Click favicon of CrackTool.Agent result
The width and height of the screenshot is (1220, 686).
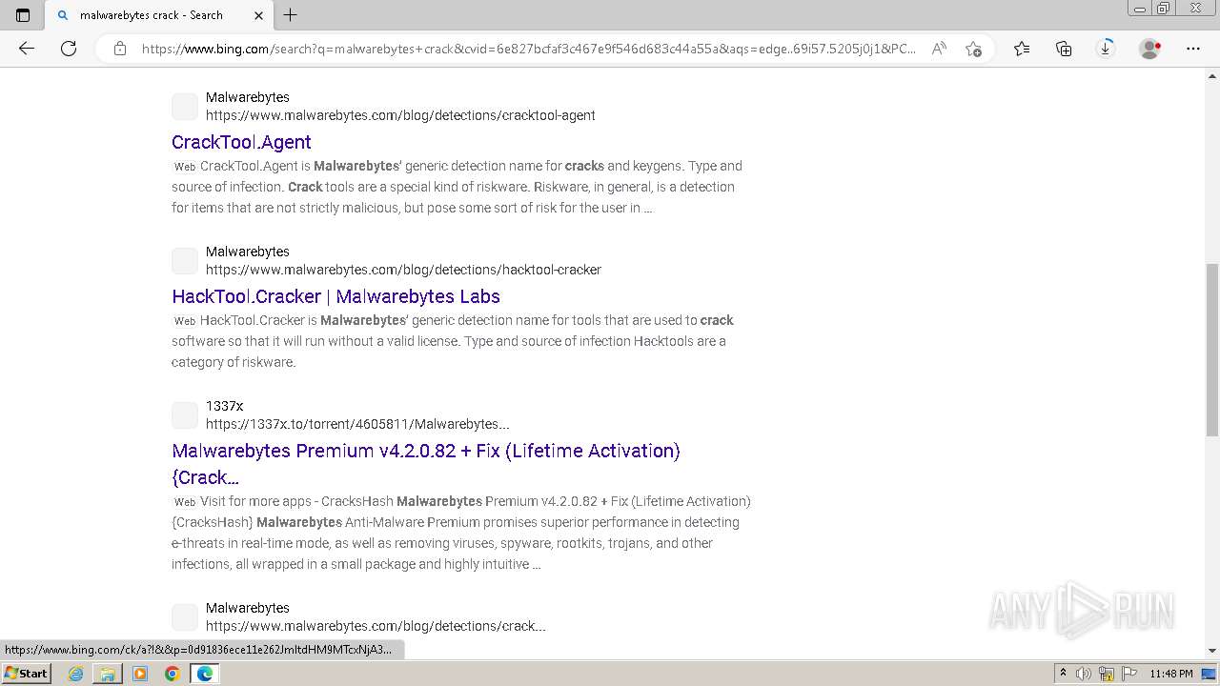185,107
